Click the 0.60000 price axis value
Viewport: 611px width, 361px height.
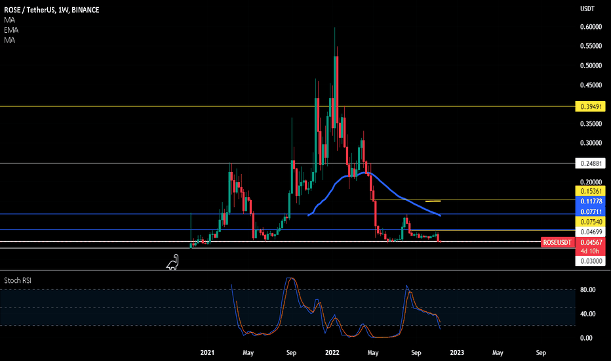coord(591,27)
